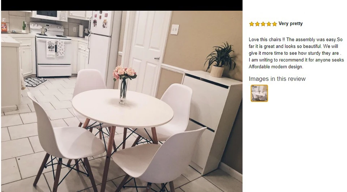Image resolution: width=347 pixels, height=192 pixels.
Task: Select the review image thumbnail
Action: (260, 93)
